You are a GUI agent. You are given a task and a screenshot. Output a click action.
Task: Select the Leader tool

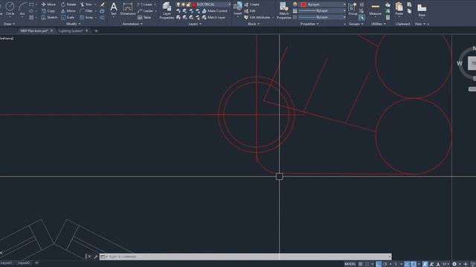click(x=146, y=11)
